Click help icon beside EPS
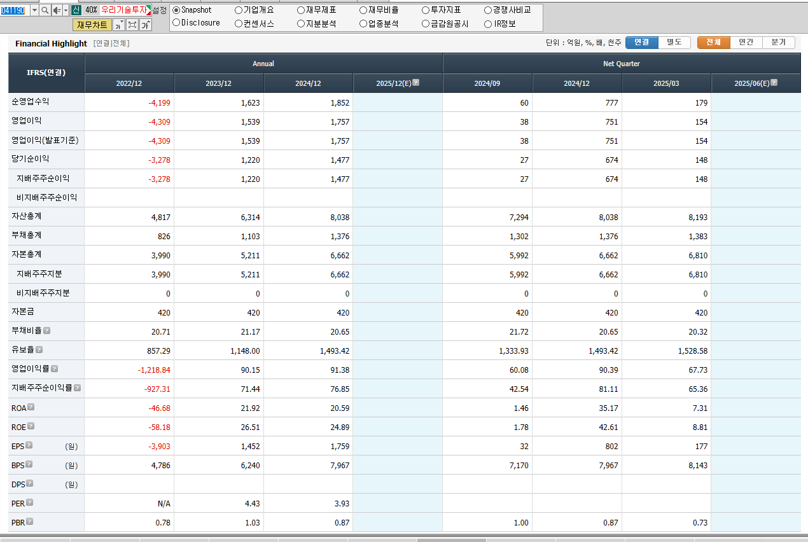The width and height of the screenshot is (808, 542). [x=29, y=445]
